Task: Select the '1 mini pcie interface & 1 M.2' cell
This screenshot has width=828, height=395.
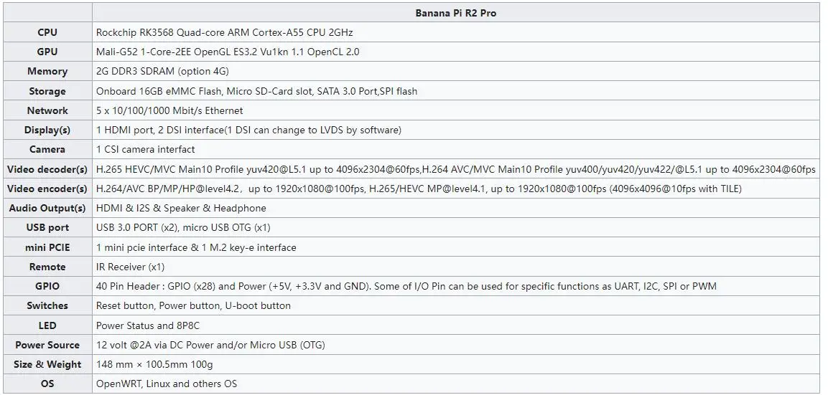Action: click(x=456, y=247)
